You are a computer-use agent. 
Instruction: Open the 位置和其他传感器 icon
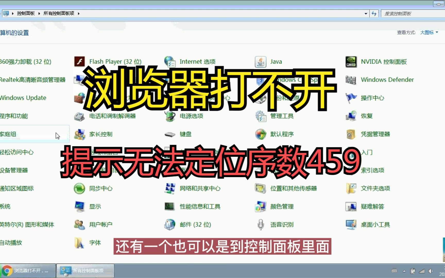(261, 188)
